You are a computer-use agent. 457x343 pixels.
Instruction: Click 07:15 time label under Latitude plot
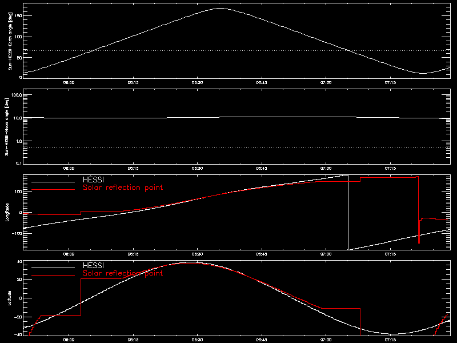click(390, 340)
